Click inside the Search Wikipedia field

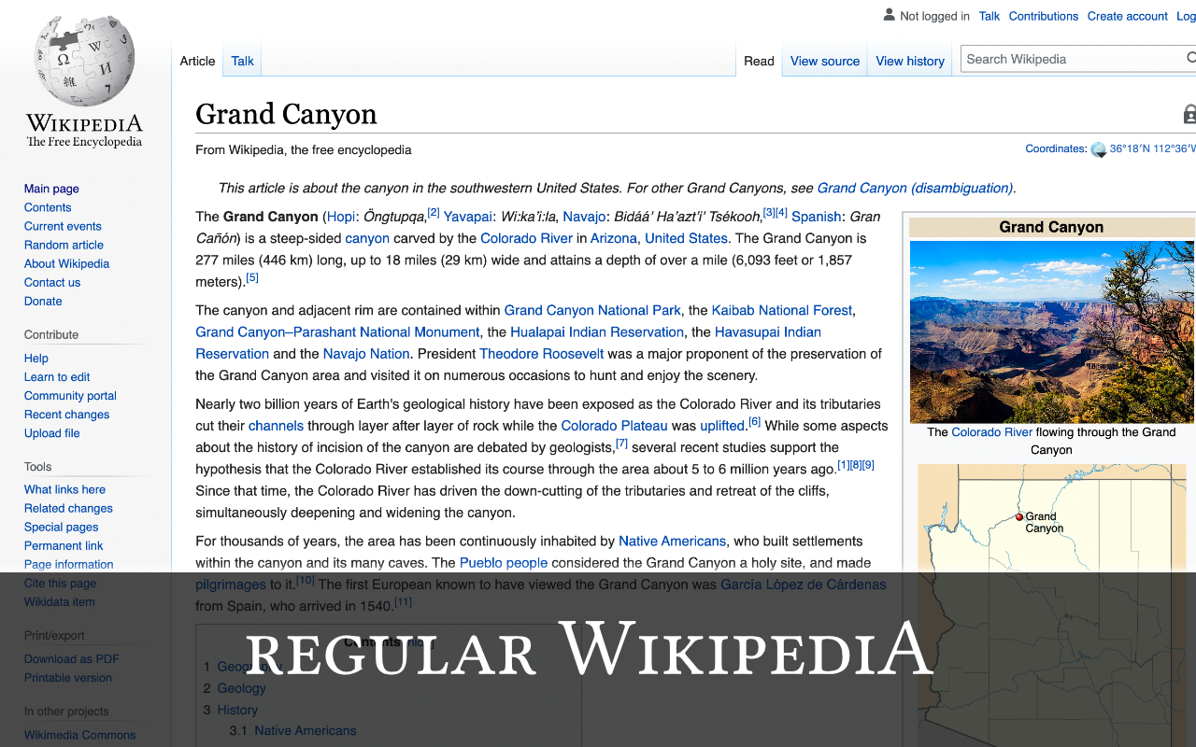[x=1065, y=59]
